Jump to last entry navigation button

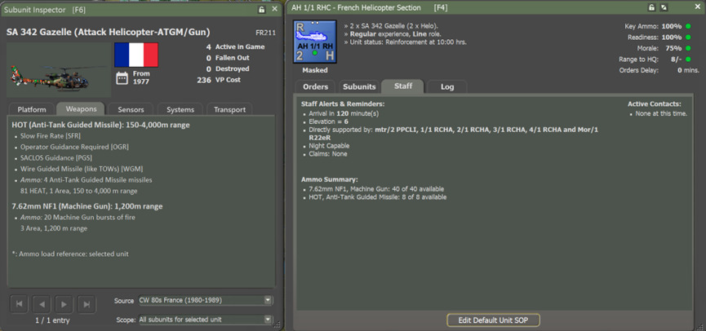(x=87, y=304)
